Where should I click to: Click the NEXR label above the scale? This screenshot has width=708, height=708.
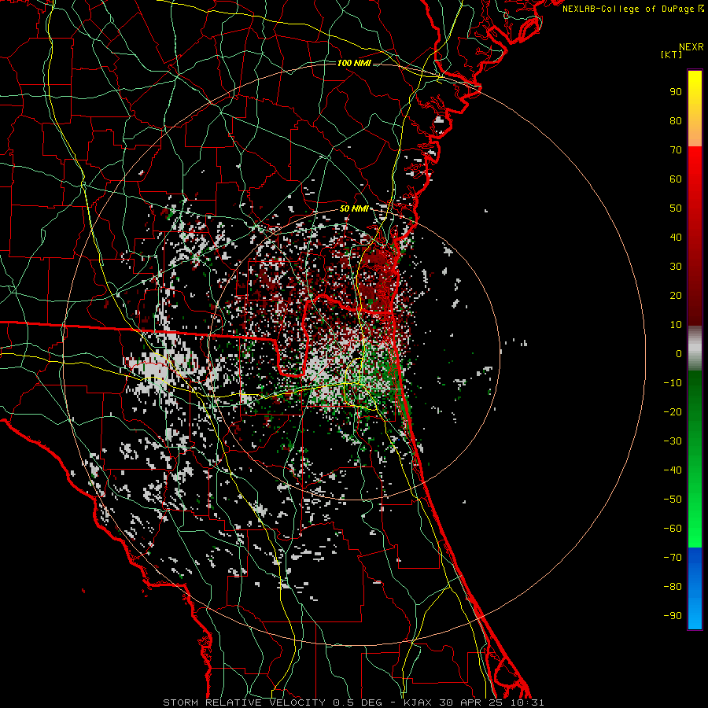691,47
